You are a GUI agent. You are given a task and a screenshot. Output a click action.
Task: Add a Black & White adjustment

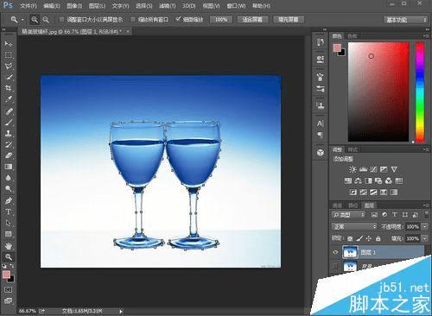pyautogui.click(x=368, y=180)
